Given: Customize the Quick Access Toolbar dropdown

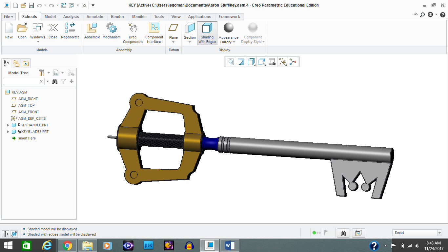Looking at the screenshot, I should click(93, 5).
